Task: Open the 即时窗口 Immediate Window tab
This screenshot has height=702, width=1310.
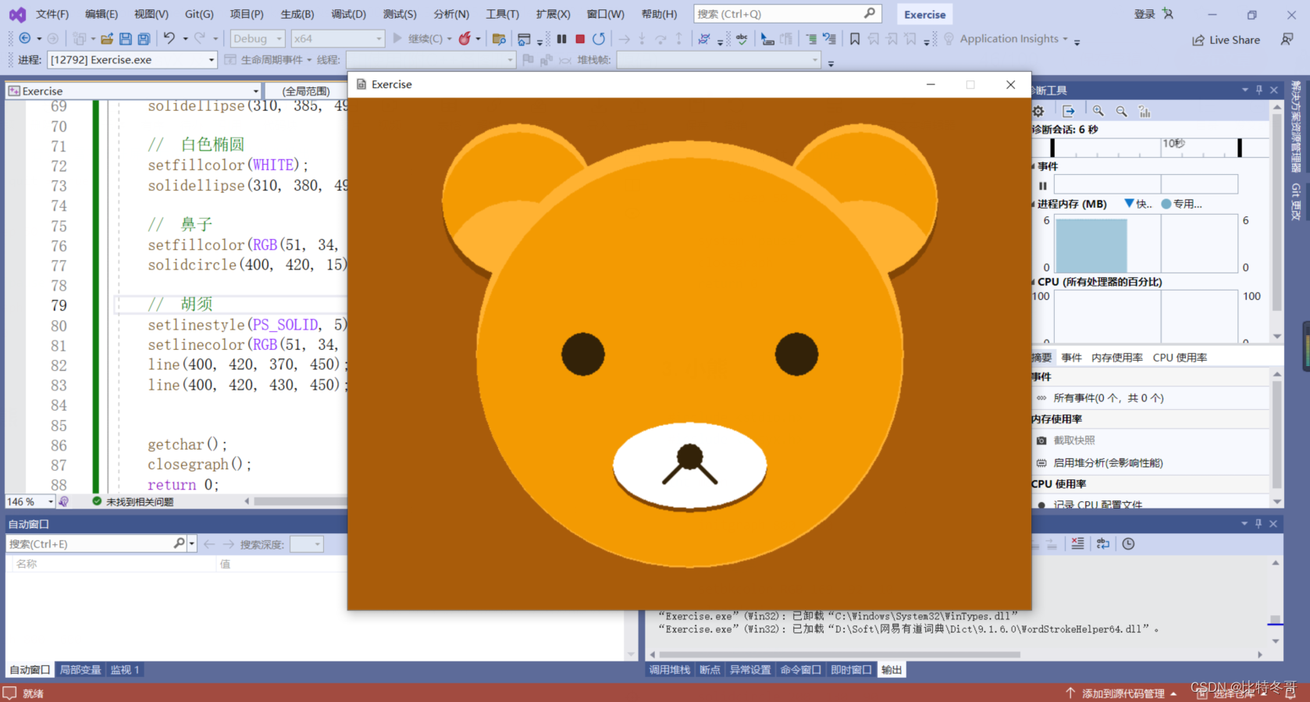Action: coord(851,670)
